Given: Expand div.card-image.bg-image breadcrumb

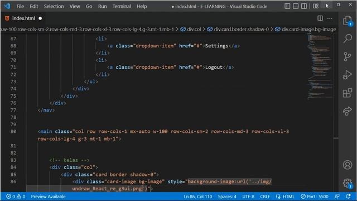Looking at the screenshot, I should tap(306, 29).
